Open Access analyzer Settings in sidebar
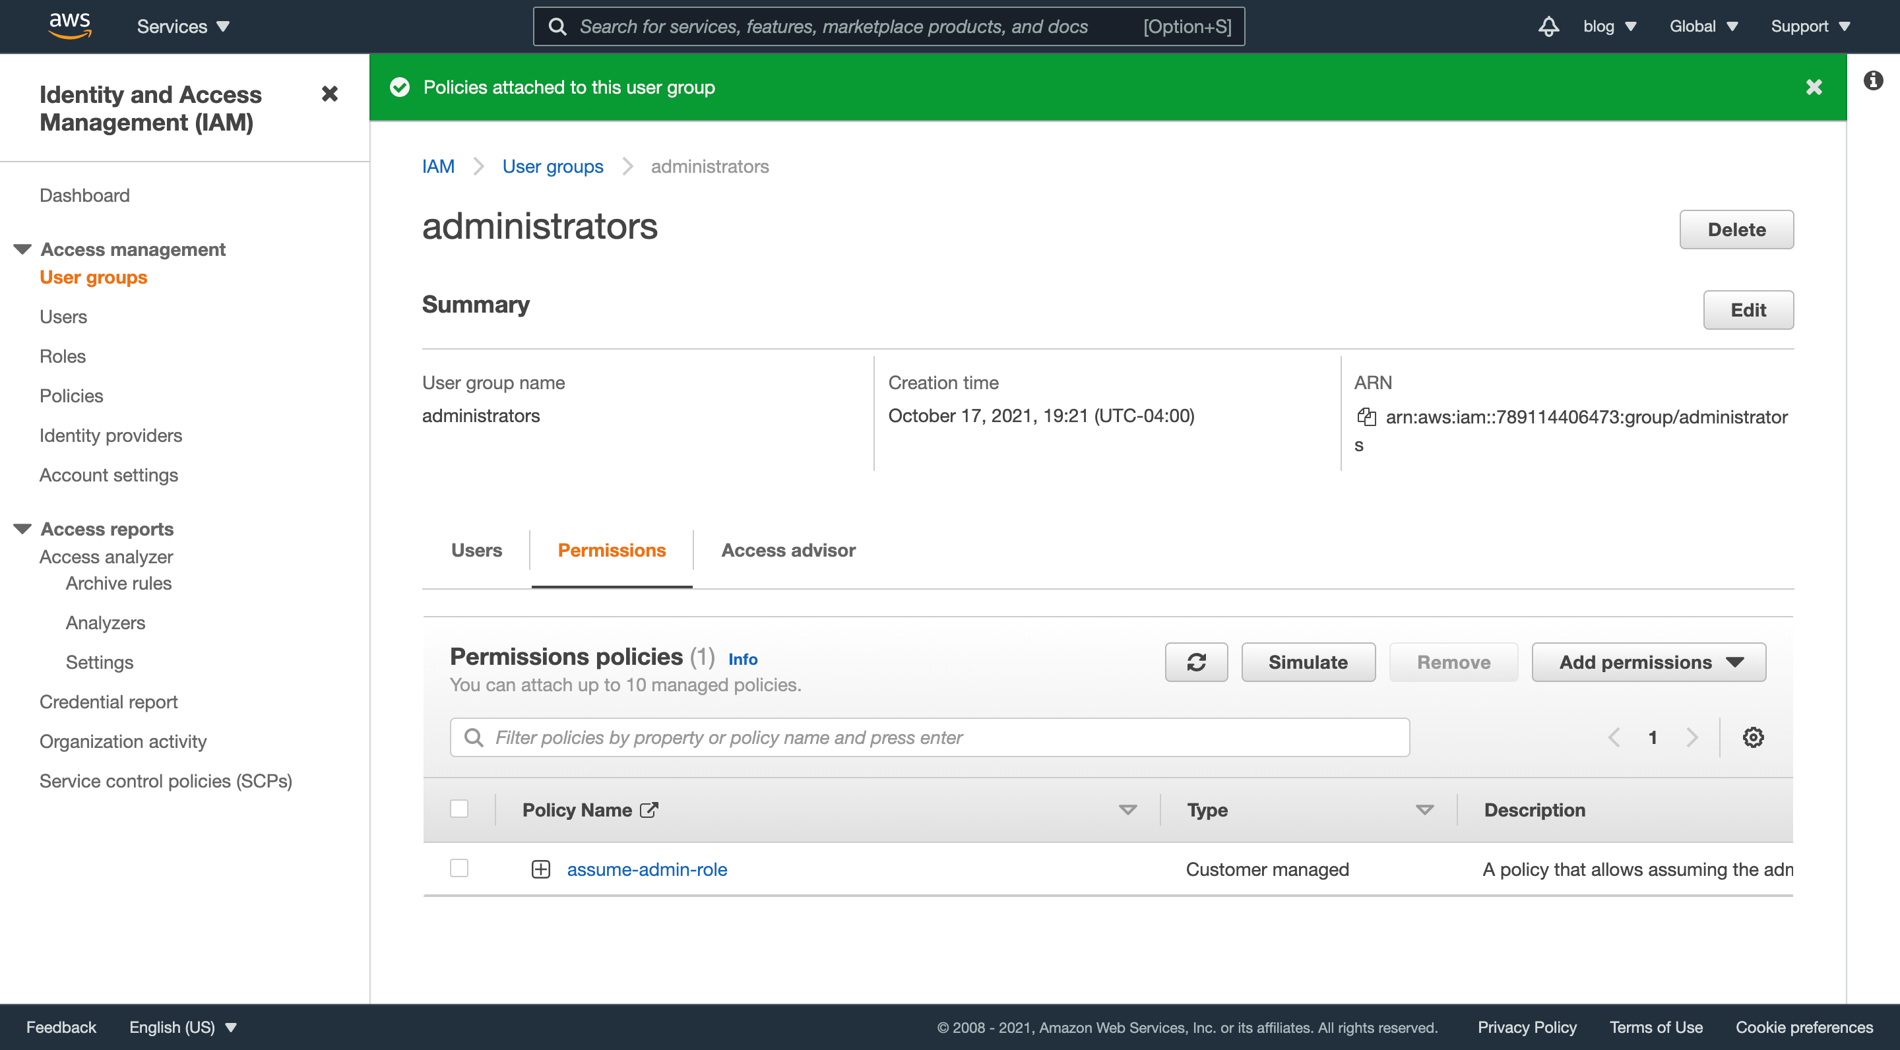This screenshot has width=1900, height=1050. [100, 662]
